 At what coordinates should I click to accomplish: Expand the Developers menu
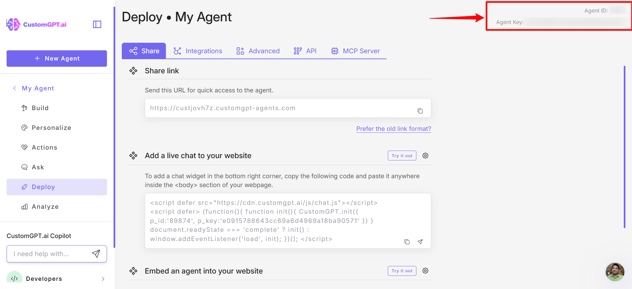pos(103,279)
